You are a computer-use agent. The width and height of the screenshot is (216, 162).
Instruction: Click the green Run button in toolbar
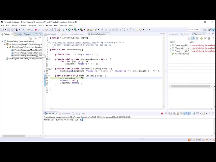pyautogui.click(x=70, y=30)
